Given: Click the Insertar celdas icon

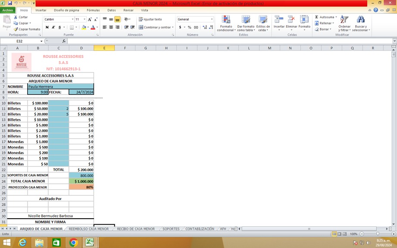Looking at the screenshot, I should click(279, 20).
